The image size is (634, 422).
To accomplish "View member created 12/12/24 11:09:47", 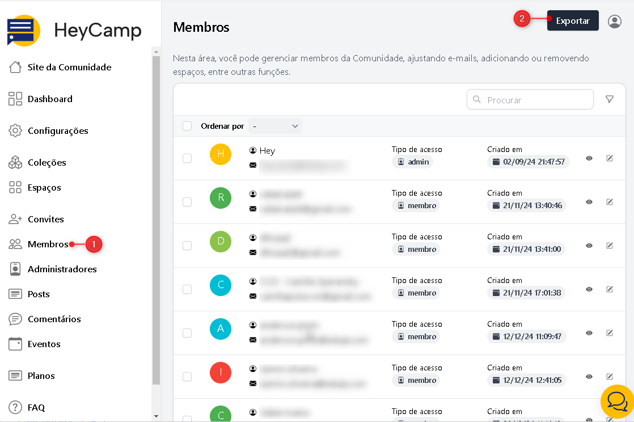I will (x=589, y=333).
